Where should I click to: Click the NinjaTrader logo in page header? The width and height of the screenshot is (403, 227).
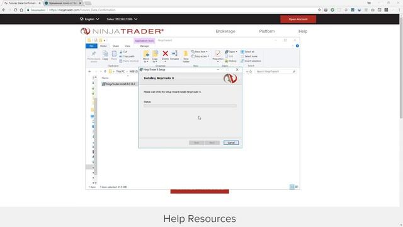[x=122, y=31]
